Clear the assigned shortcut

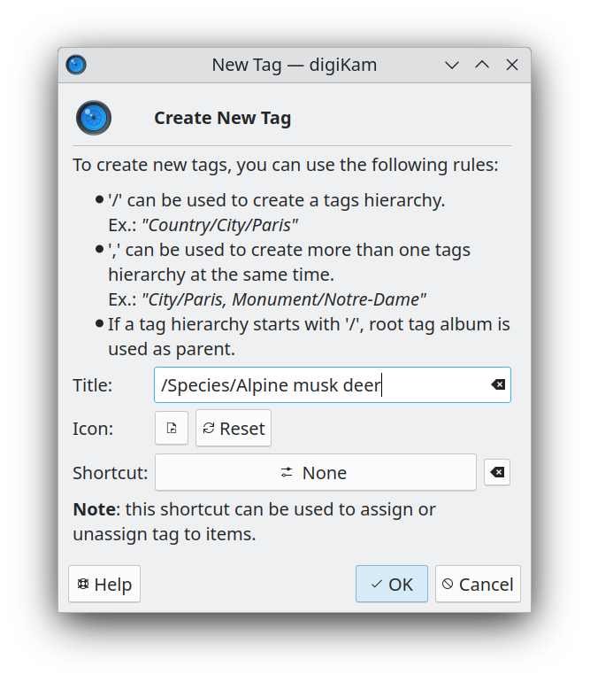tap(497, 473)
